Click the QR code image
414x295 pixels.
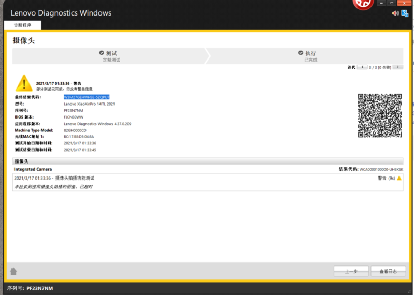(x=380, y=115)
